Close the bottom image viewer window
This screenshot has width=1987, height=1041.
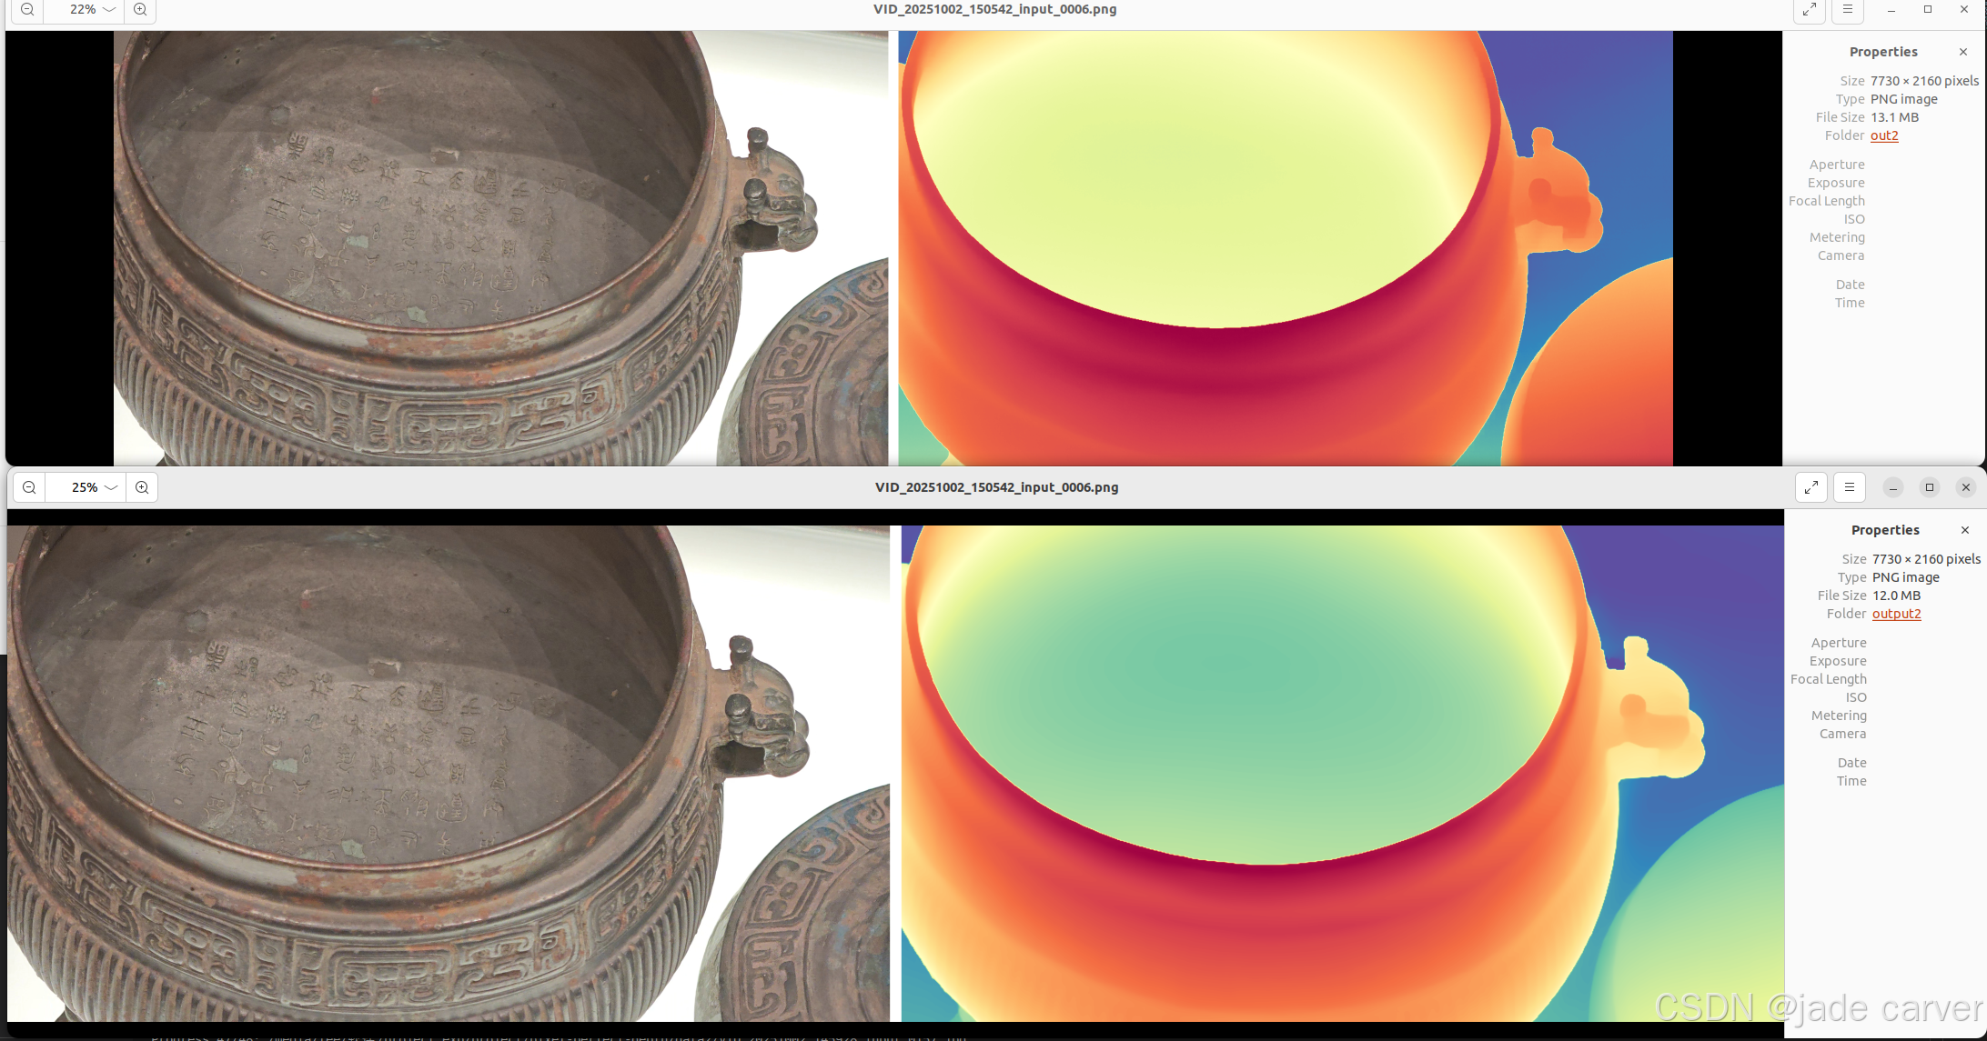pos(1965,487)
